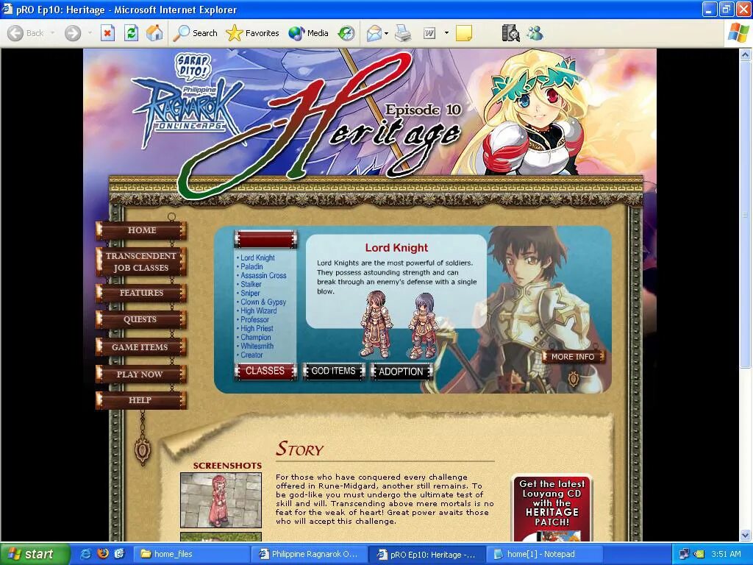
Task: Select Paladin in class list
Action: point(251,266)
